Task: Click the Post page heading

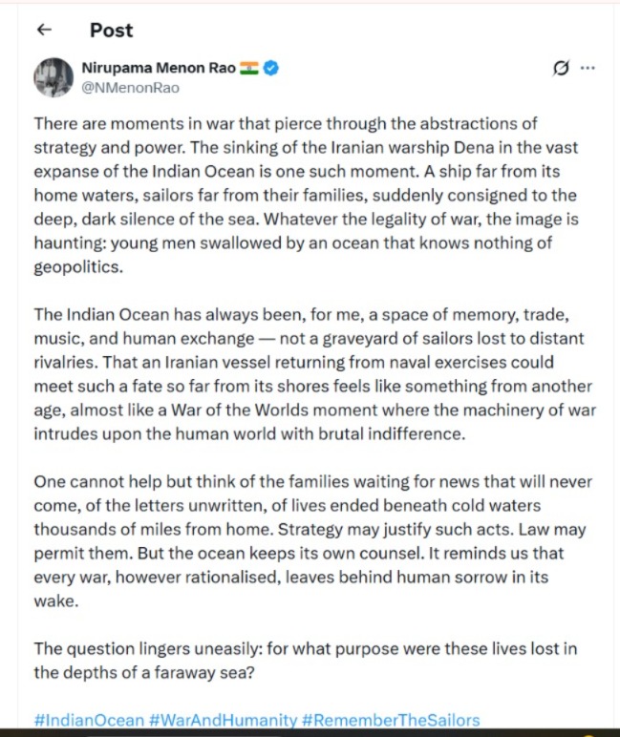Action: coord(111,30)
